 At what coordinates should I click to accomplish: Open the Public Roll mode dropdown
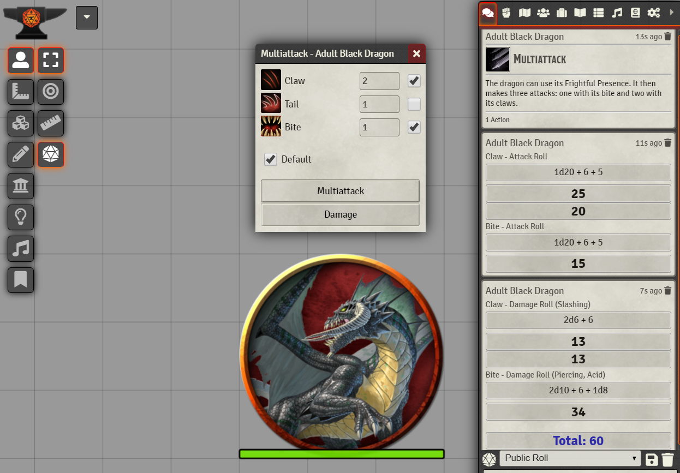pyautogui.click(x=570, y=458)
